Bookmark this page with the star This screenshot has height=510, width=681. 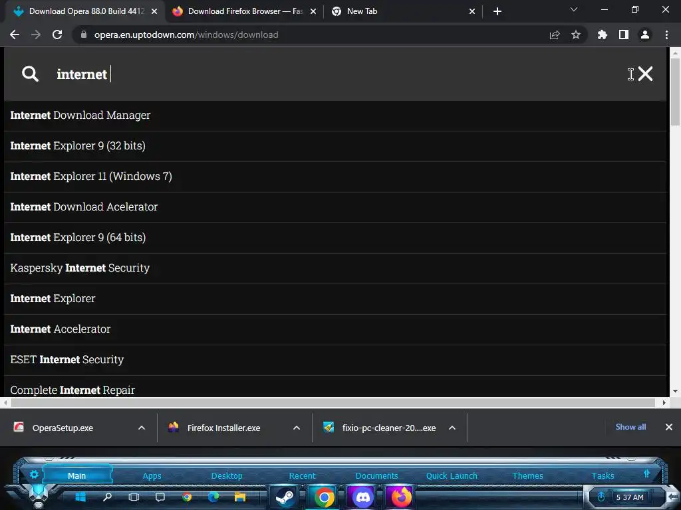coord(576,35)
